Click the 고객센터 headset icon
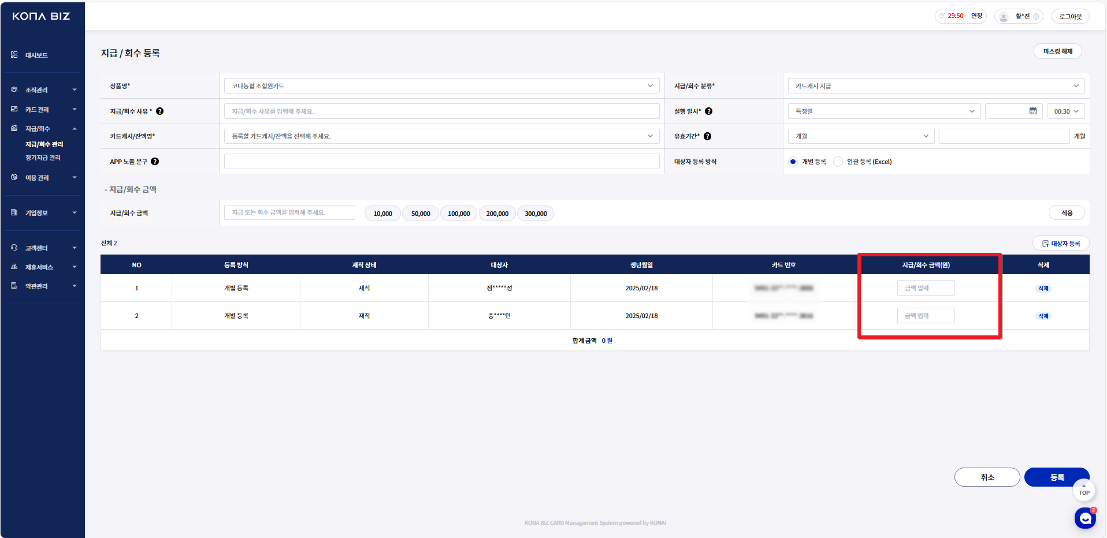 point(14,248)
